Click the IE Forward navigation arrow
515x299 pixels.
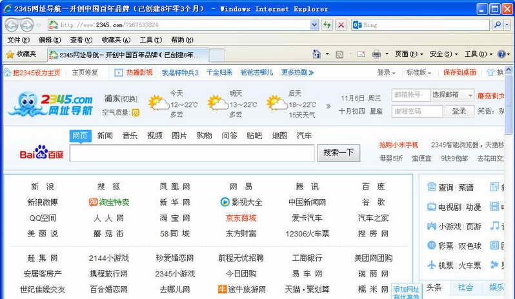tap(26, 25)
